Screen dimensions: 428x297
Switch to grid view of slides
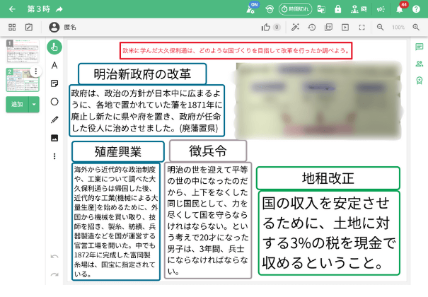point(12,27)
